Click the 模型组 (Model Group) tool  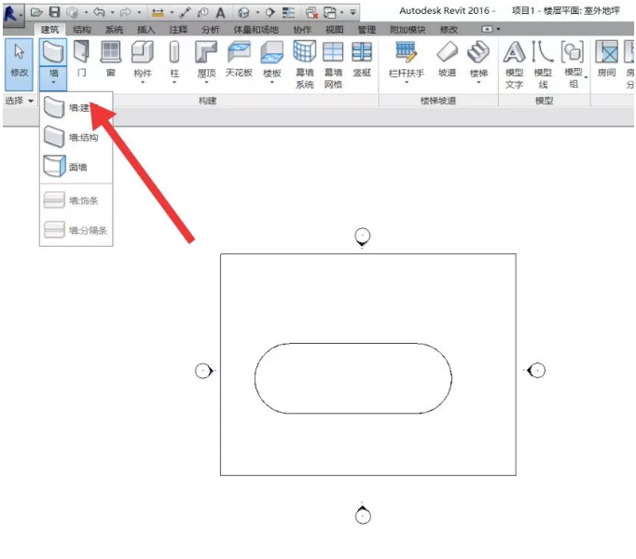point(573,64)
